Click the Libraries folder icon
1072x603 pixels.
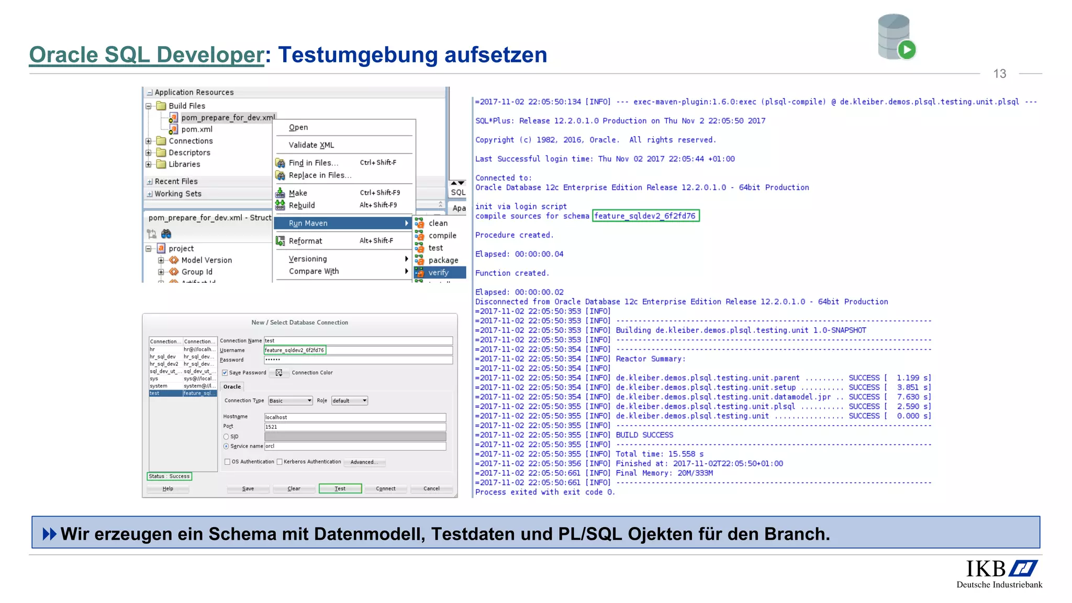[161, 164]
